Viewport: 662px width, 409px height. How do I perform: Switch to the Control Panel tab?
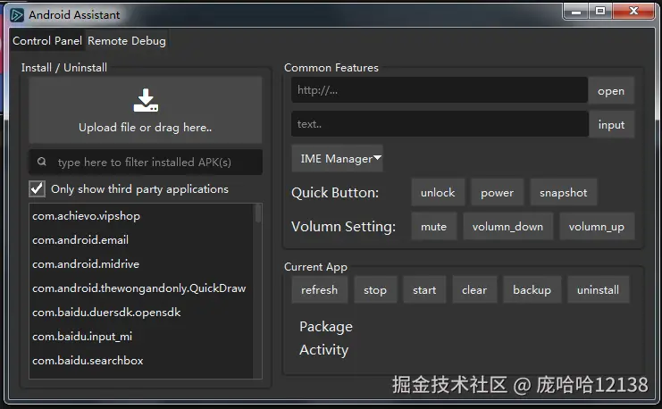coord(47,41)
